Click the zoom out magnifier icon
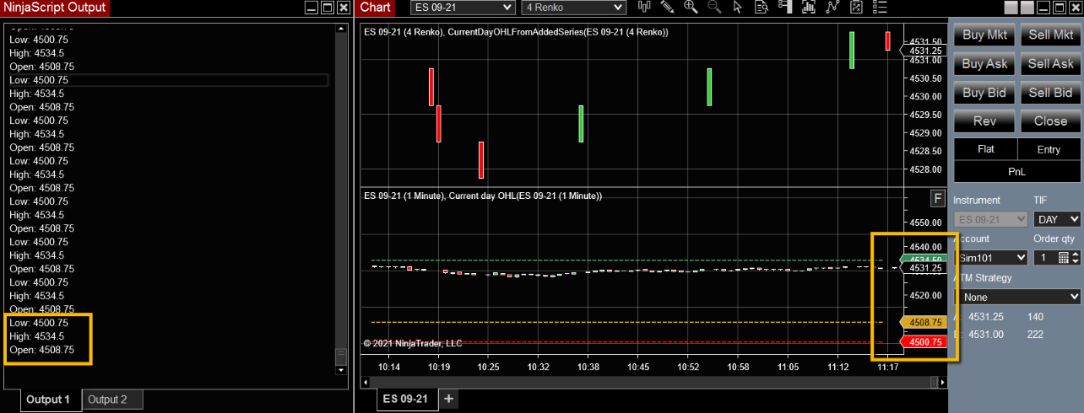The width and height of the screenshot is (1084, 413). click(x=714, y=8)
